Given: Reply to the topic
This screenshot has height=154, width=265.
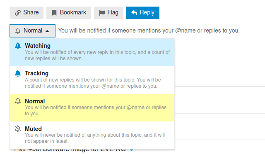Looking at the screenshot, I should [x=143, y=13].
